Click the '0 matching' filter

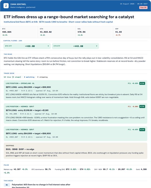point(29,77)
